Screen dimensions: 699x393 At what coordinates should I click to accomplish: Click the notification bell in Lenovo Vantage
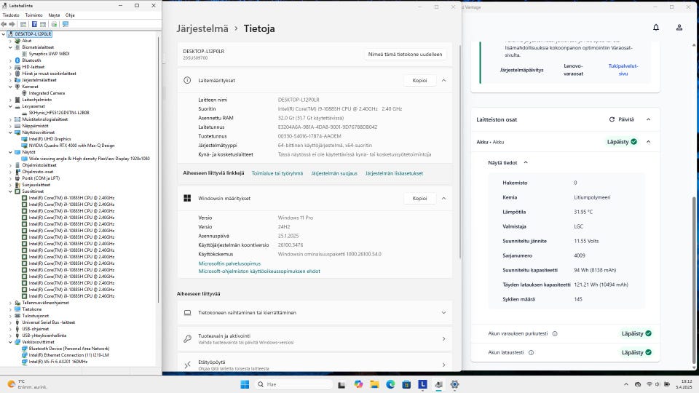pos(655,28)
